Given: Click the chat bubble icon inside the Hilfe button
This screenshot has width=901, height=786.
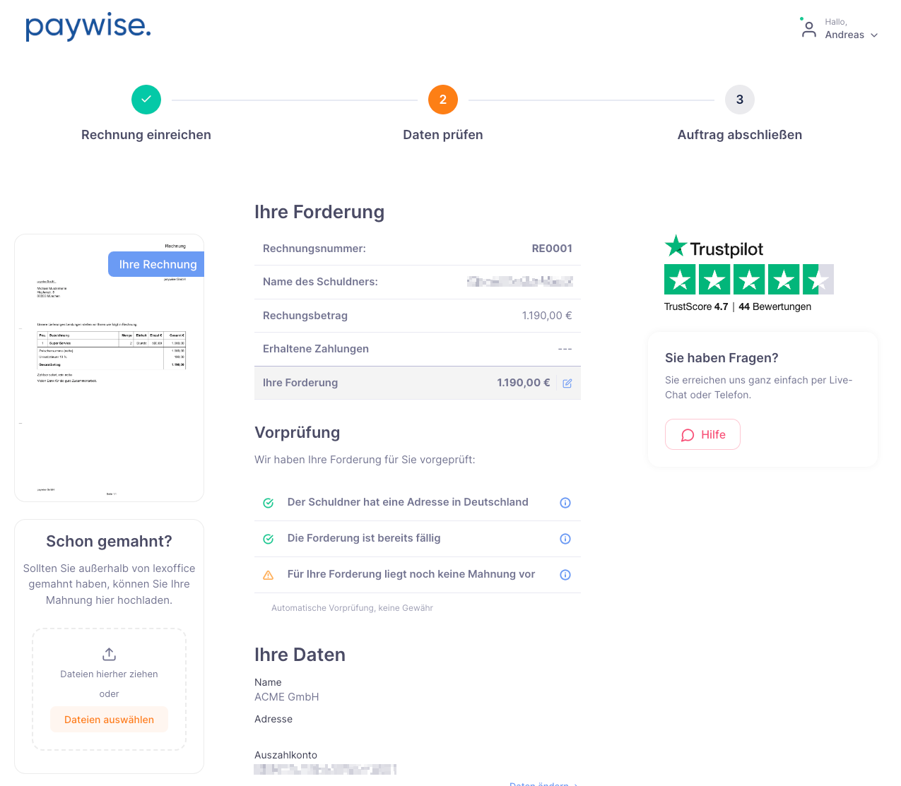Looking at the screenshot, I should tap(687, 434).
